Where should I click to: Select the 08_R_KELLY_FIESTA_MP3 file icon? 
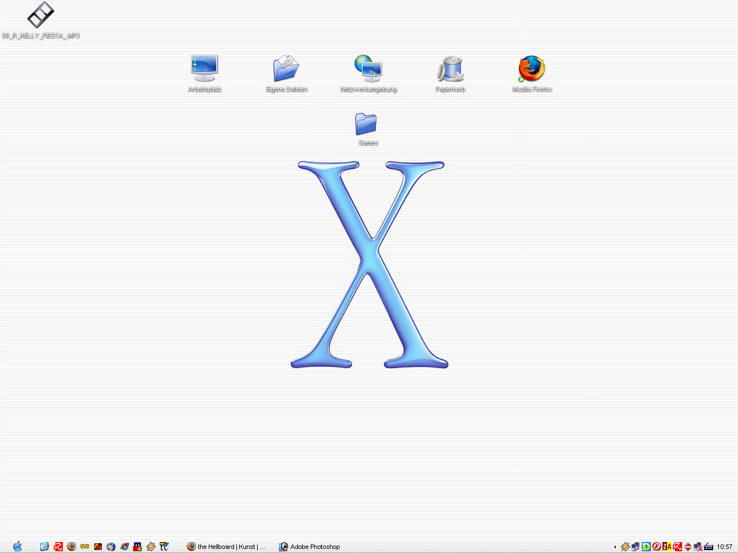pos(40,16)
